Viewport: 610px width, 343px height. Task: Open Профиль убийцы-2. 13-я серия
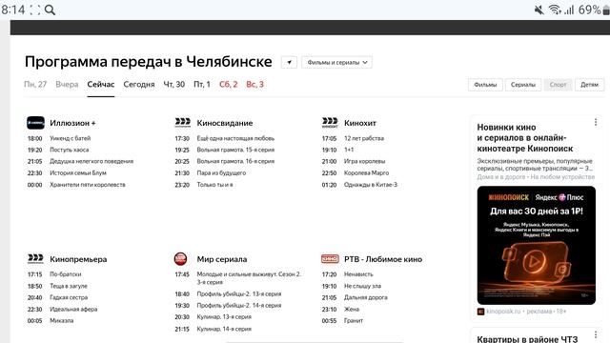(x=239, y=294)
